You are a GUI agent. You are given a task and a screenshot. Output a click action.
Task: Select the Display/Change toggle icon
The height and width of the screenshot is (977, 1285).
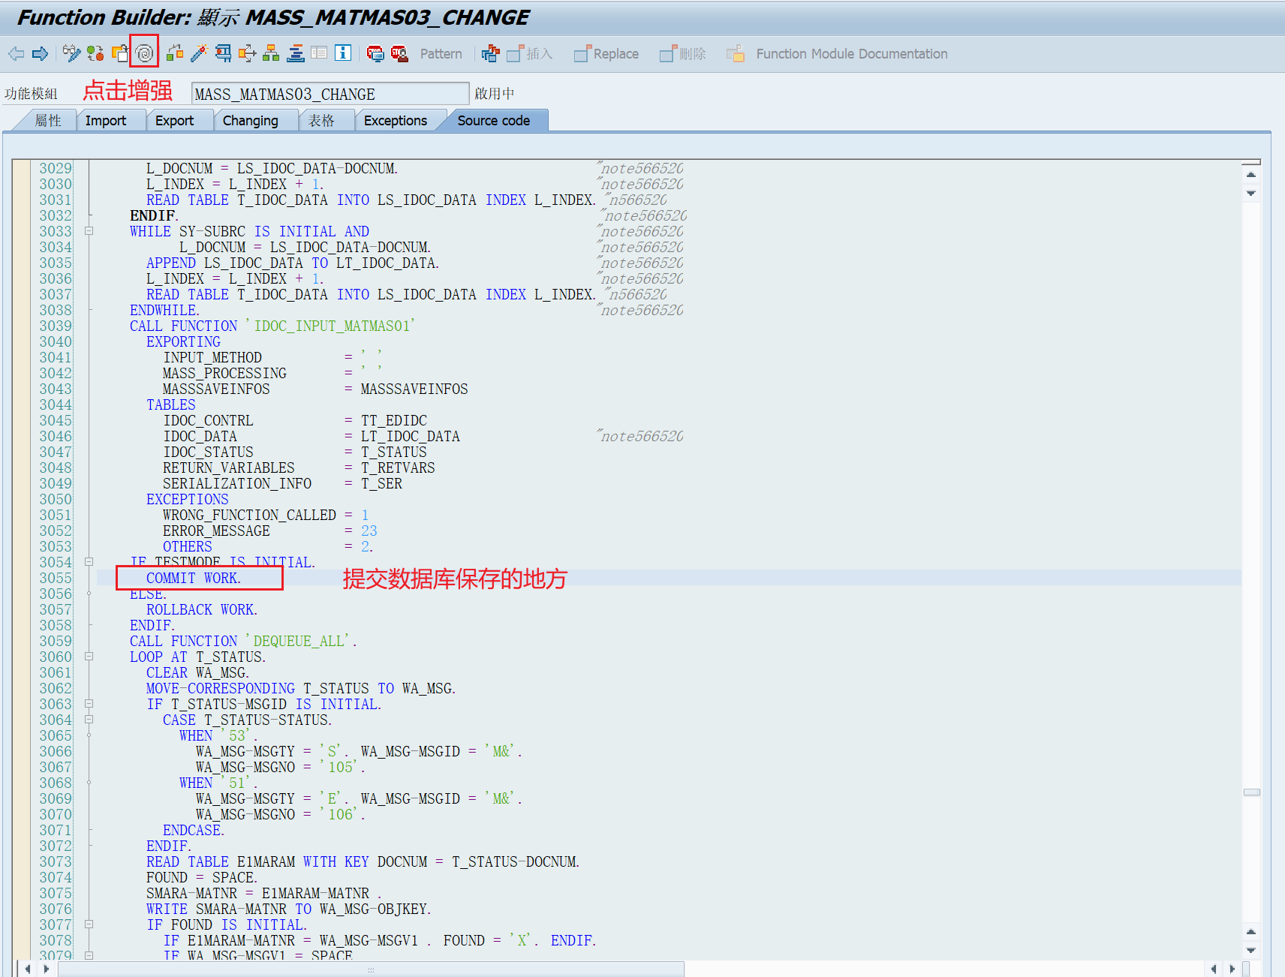tap(71, 53)
